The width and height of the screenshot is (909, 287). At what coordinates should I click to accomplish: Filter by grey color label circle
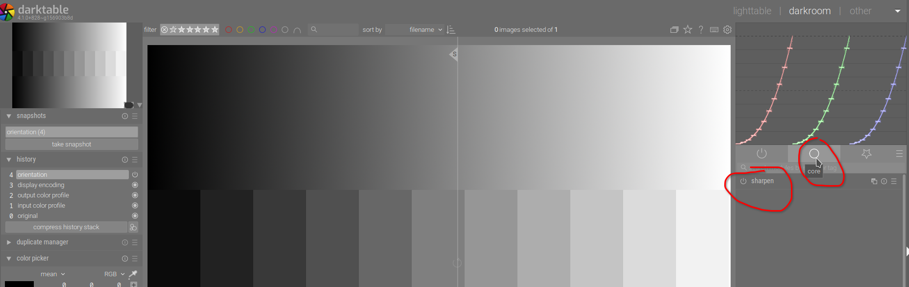285,30
